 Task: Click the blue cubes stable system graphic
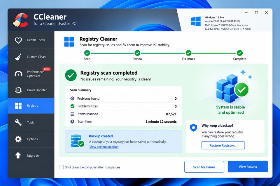point(232,89)
